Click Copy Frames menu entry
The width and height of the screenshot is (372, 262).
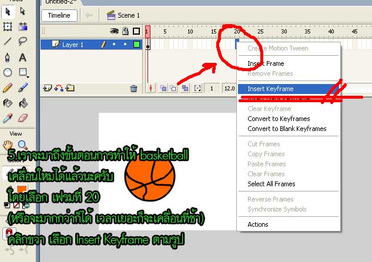tap(289, 154)
